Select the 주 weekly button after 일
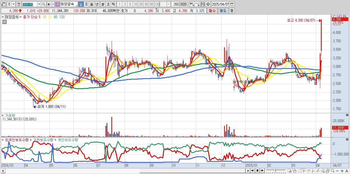 (86, 4)
